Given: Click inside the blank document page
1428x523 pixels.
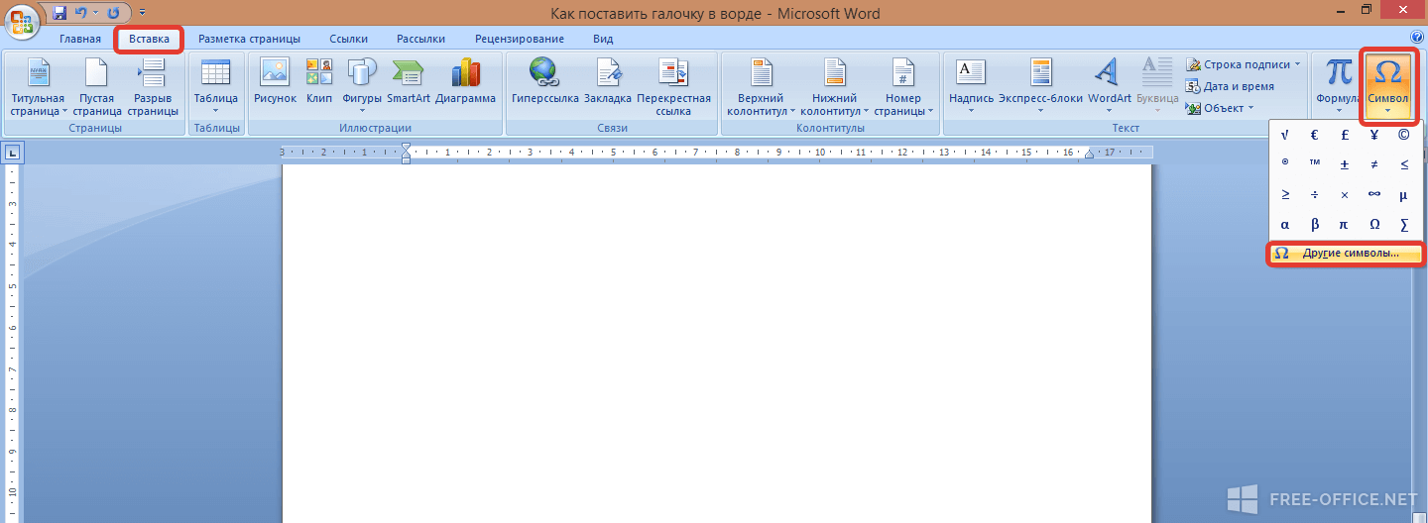Looking at the screenshot, I should click(x=716, y=343).
